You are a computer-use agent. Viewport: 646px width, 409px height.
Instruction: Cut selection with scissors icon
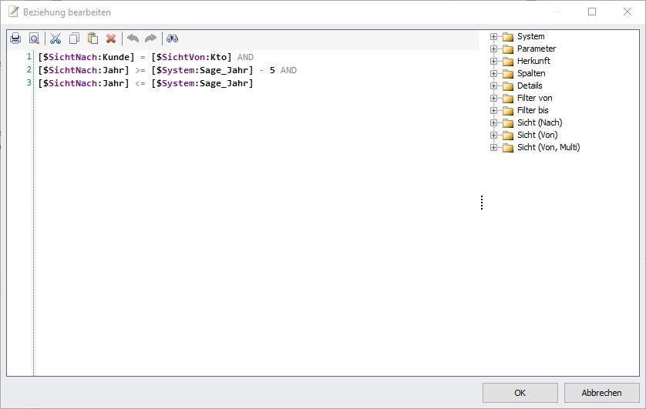[56, 39]
